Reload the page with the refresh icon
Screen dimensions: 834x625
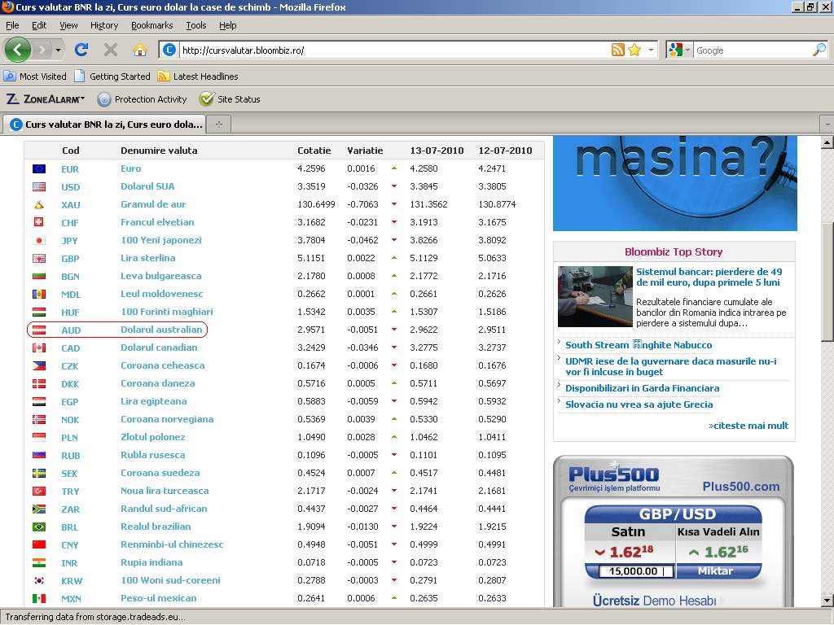click(81, 50)
